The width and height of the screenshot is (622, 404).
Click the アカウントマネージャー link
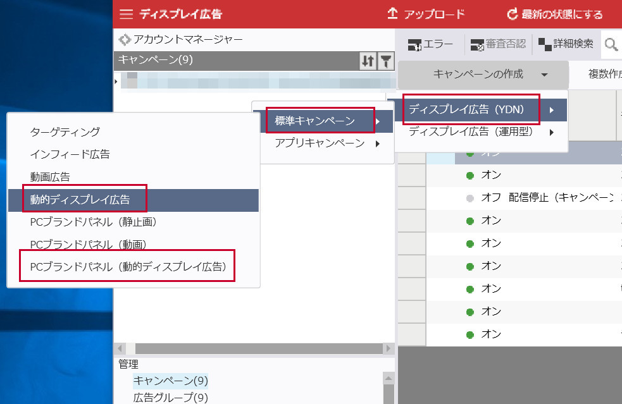click(188, 39)
